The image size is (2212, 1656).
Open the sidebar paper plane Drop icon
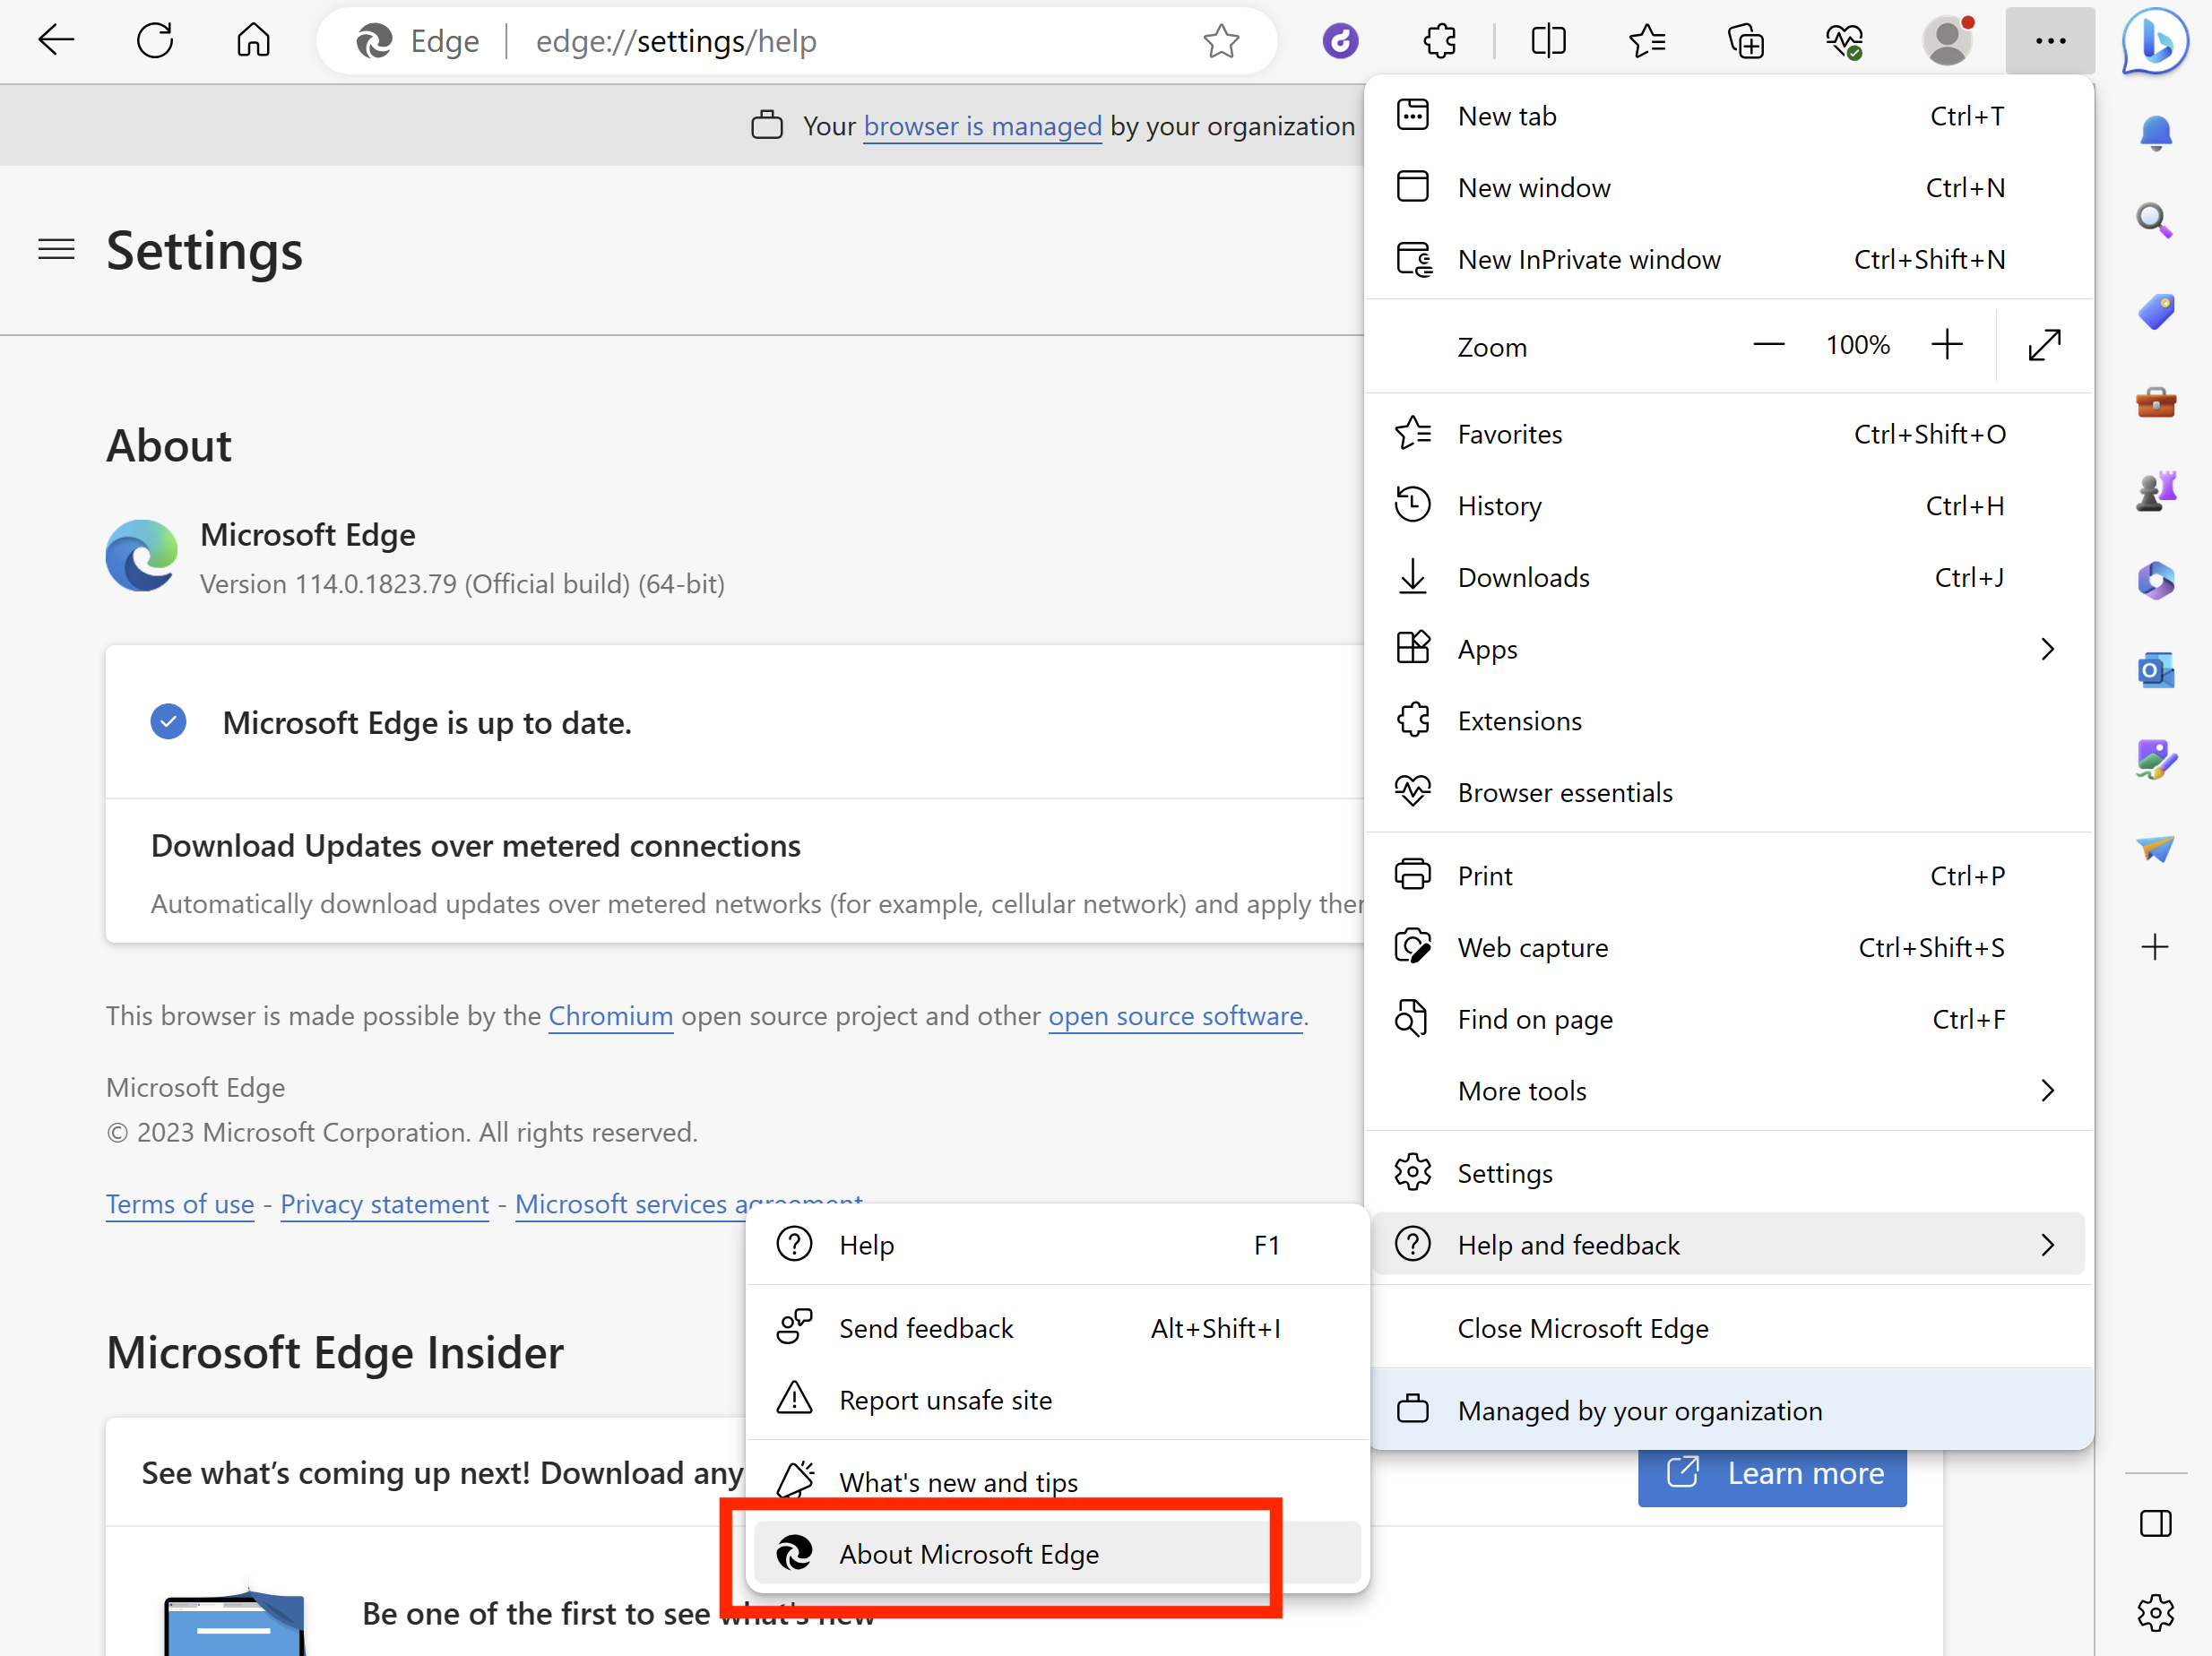pyautogui.click(x=2155, y=849)
